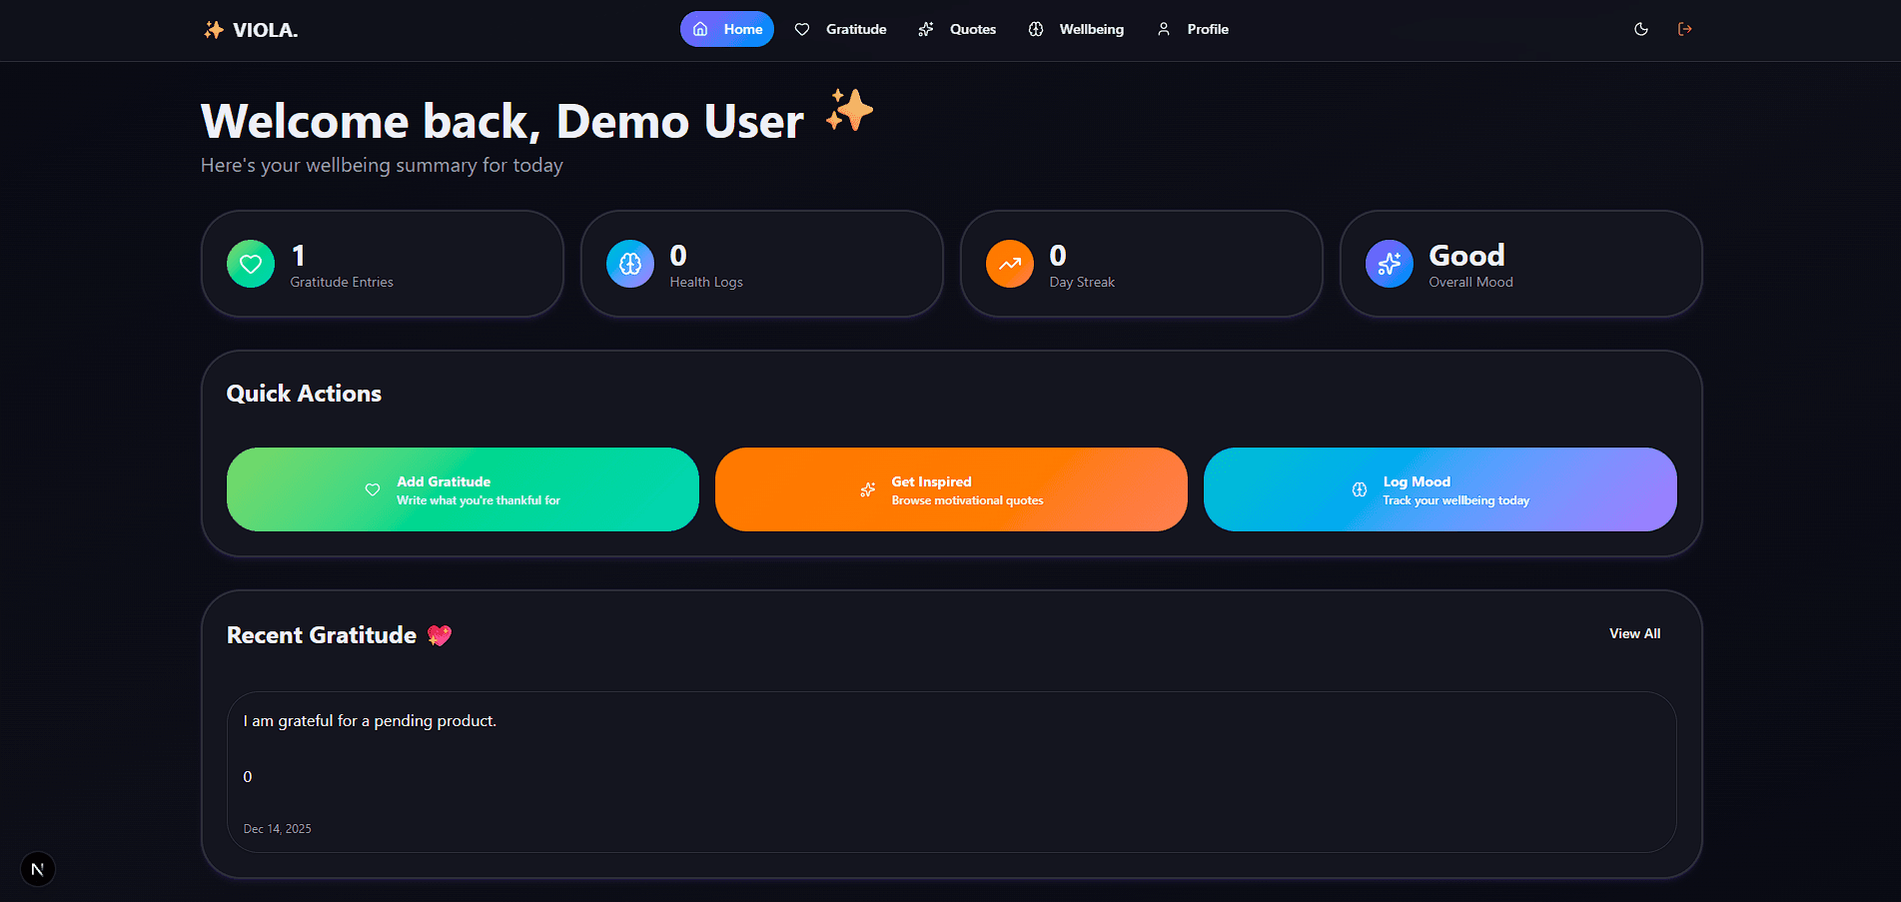Click the heart icon beside Gratitude nav item
The image size is (1901, 902).
coord(801,29)
